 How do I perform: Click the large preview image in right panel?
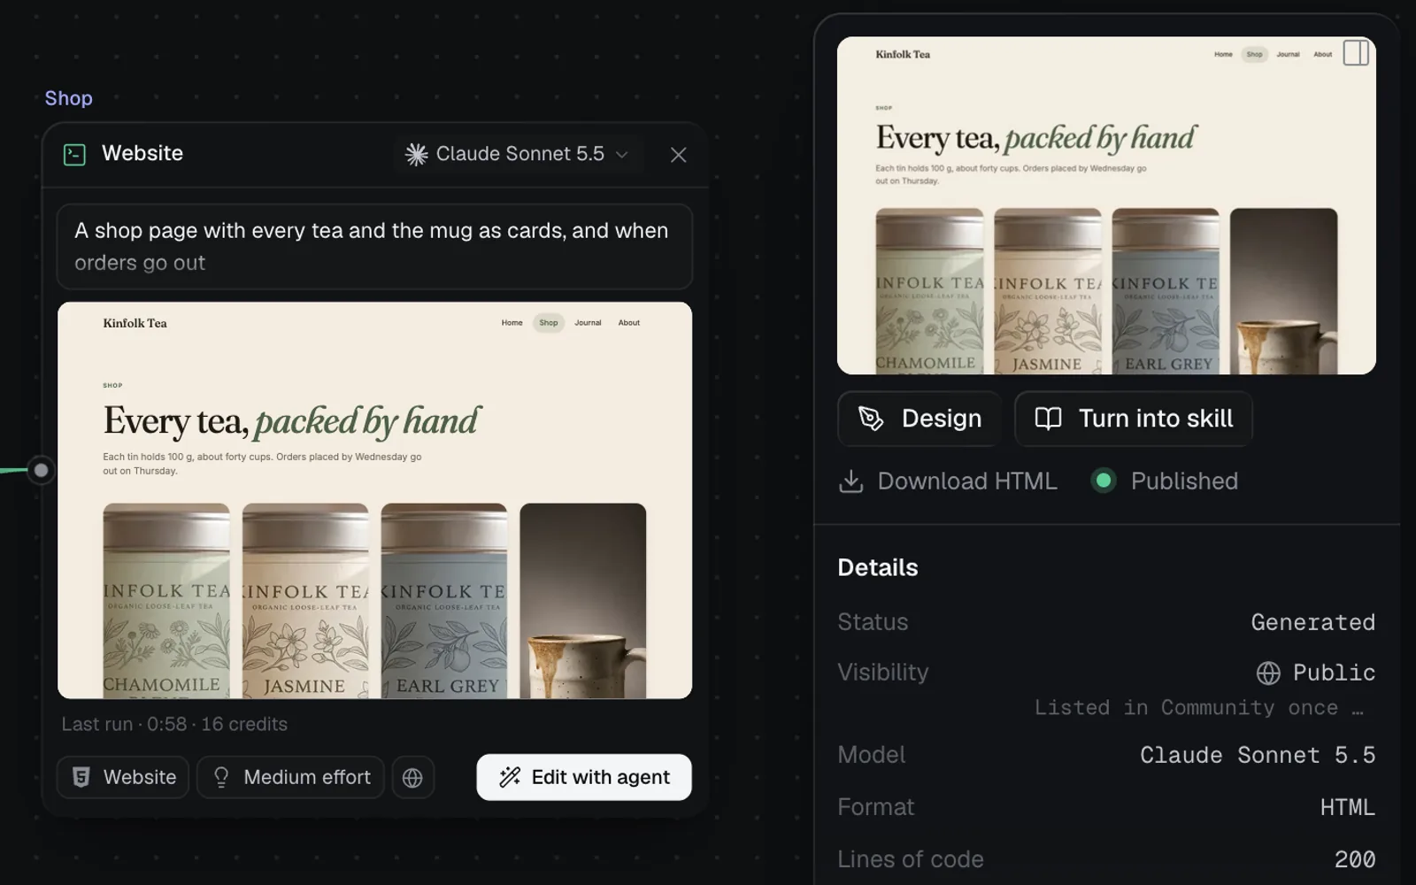click(1106, 205)
